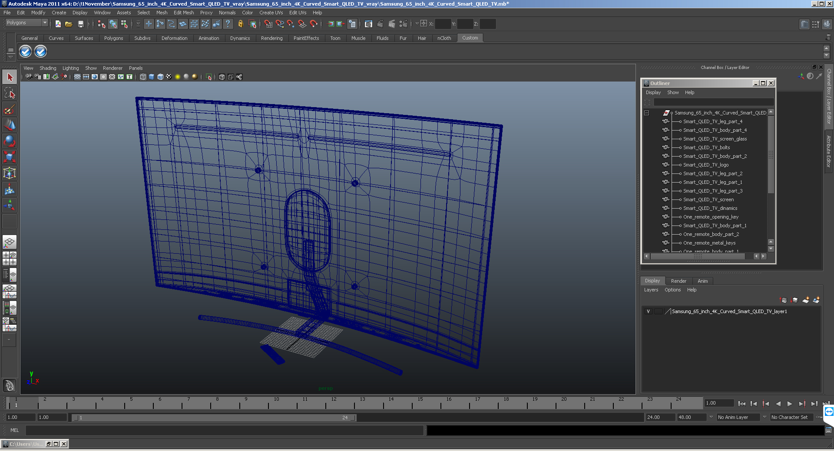Toggle wireframe cube shading in viewport

(143, 77)
